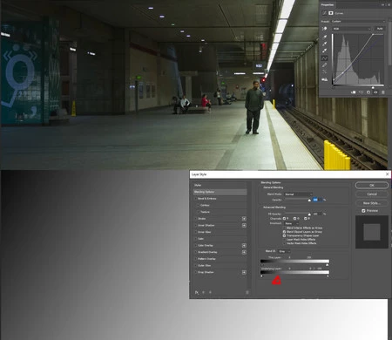Uncheck Transparency Shapes Layer option
The image size is (392, 340).
click(284, 235)
